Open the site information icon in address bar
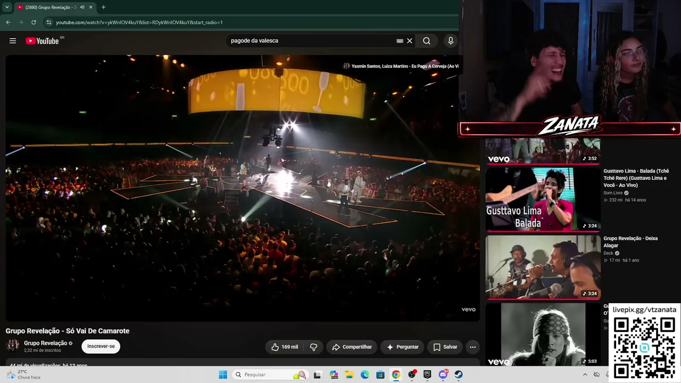Image resolution: width=681 pixels, height=383 pixels. (49, 22)
